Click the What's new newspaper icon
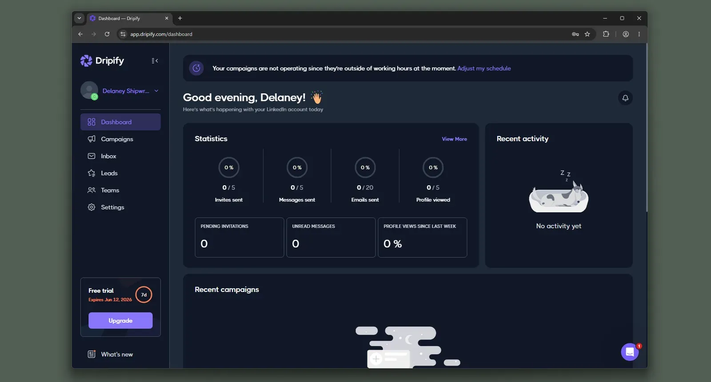711x382 pixels. pos(92,354)
